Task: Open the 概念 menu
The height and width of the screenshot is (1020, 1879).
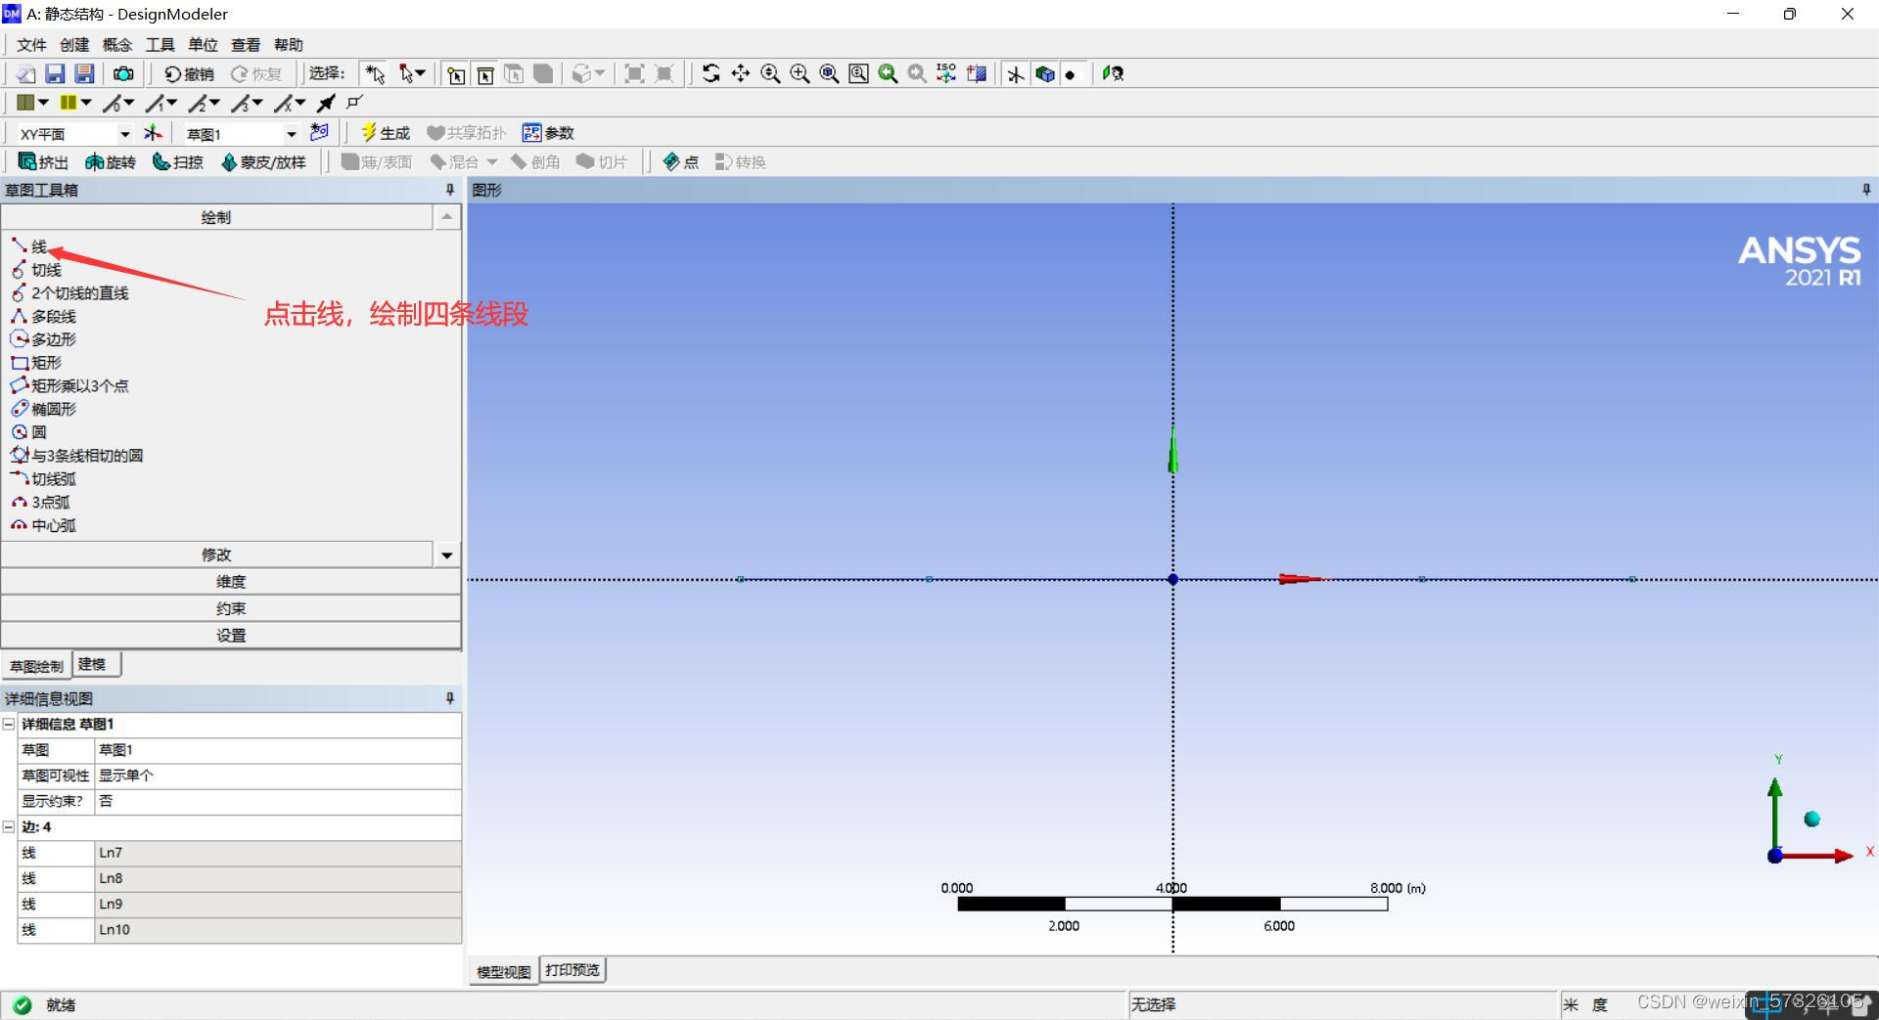Action: [116, 45]
